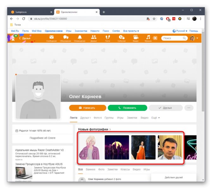The width and height of the screenshot is (212, 189).
Task: Reload the page
Action: click(x=24, y=19)
